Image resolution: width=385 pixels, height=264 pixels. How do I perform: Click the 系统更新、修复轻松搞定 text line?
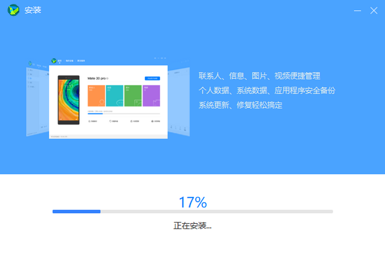(240, 105)
